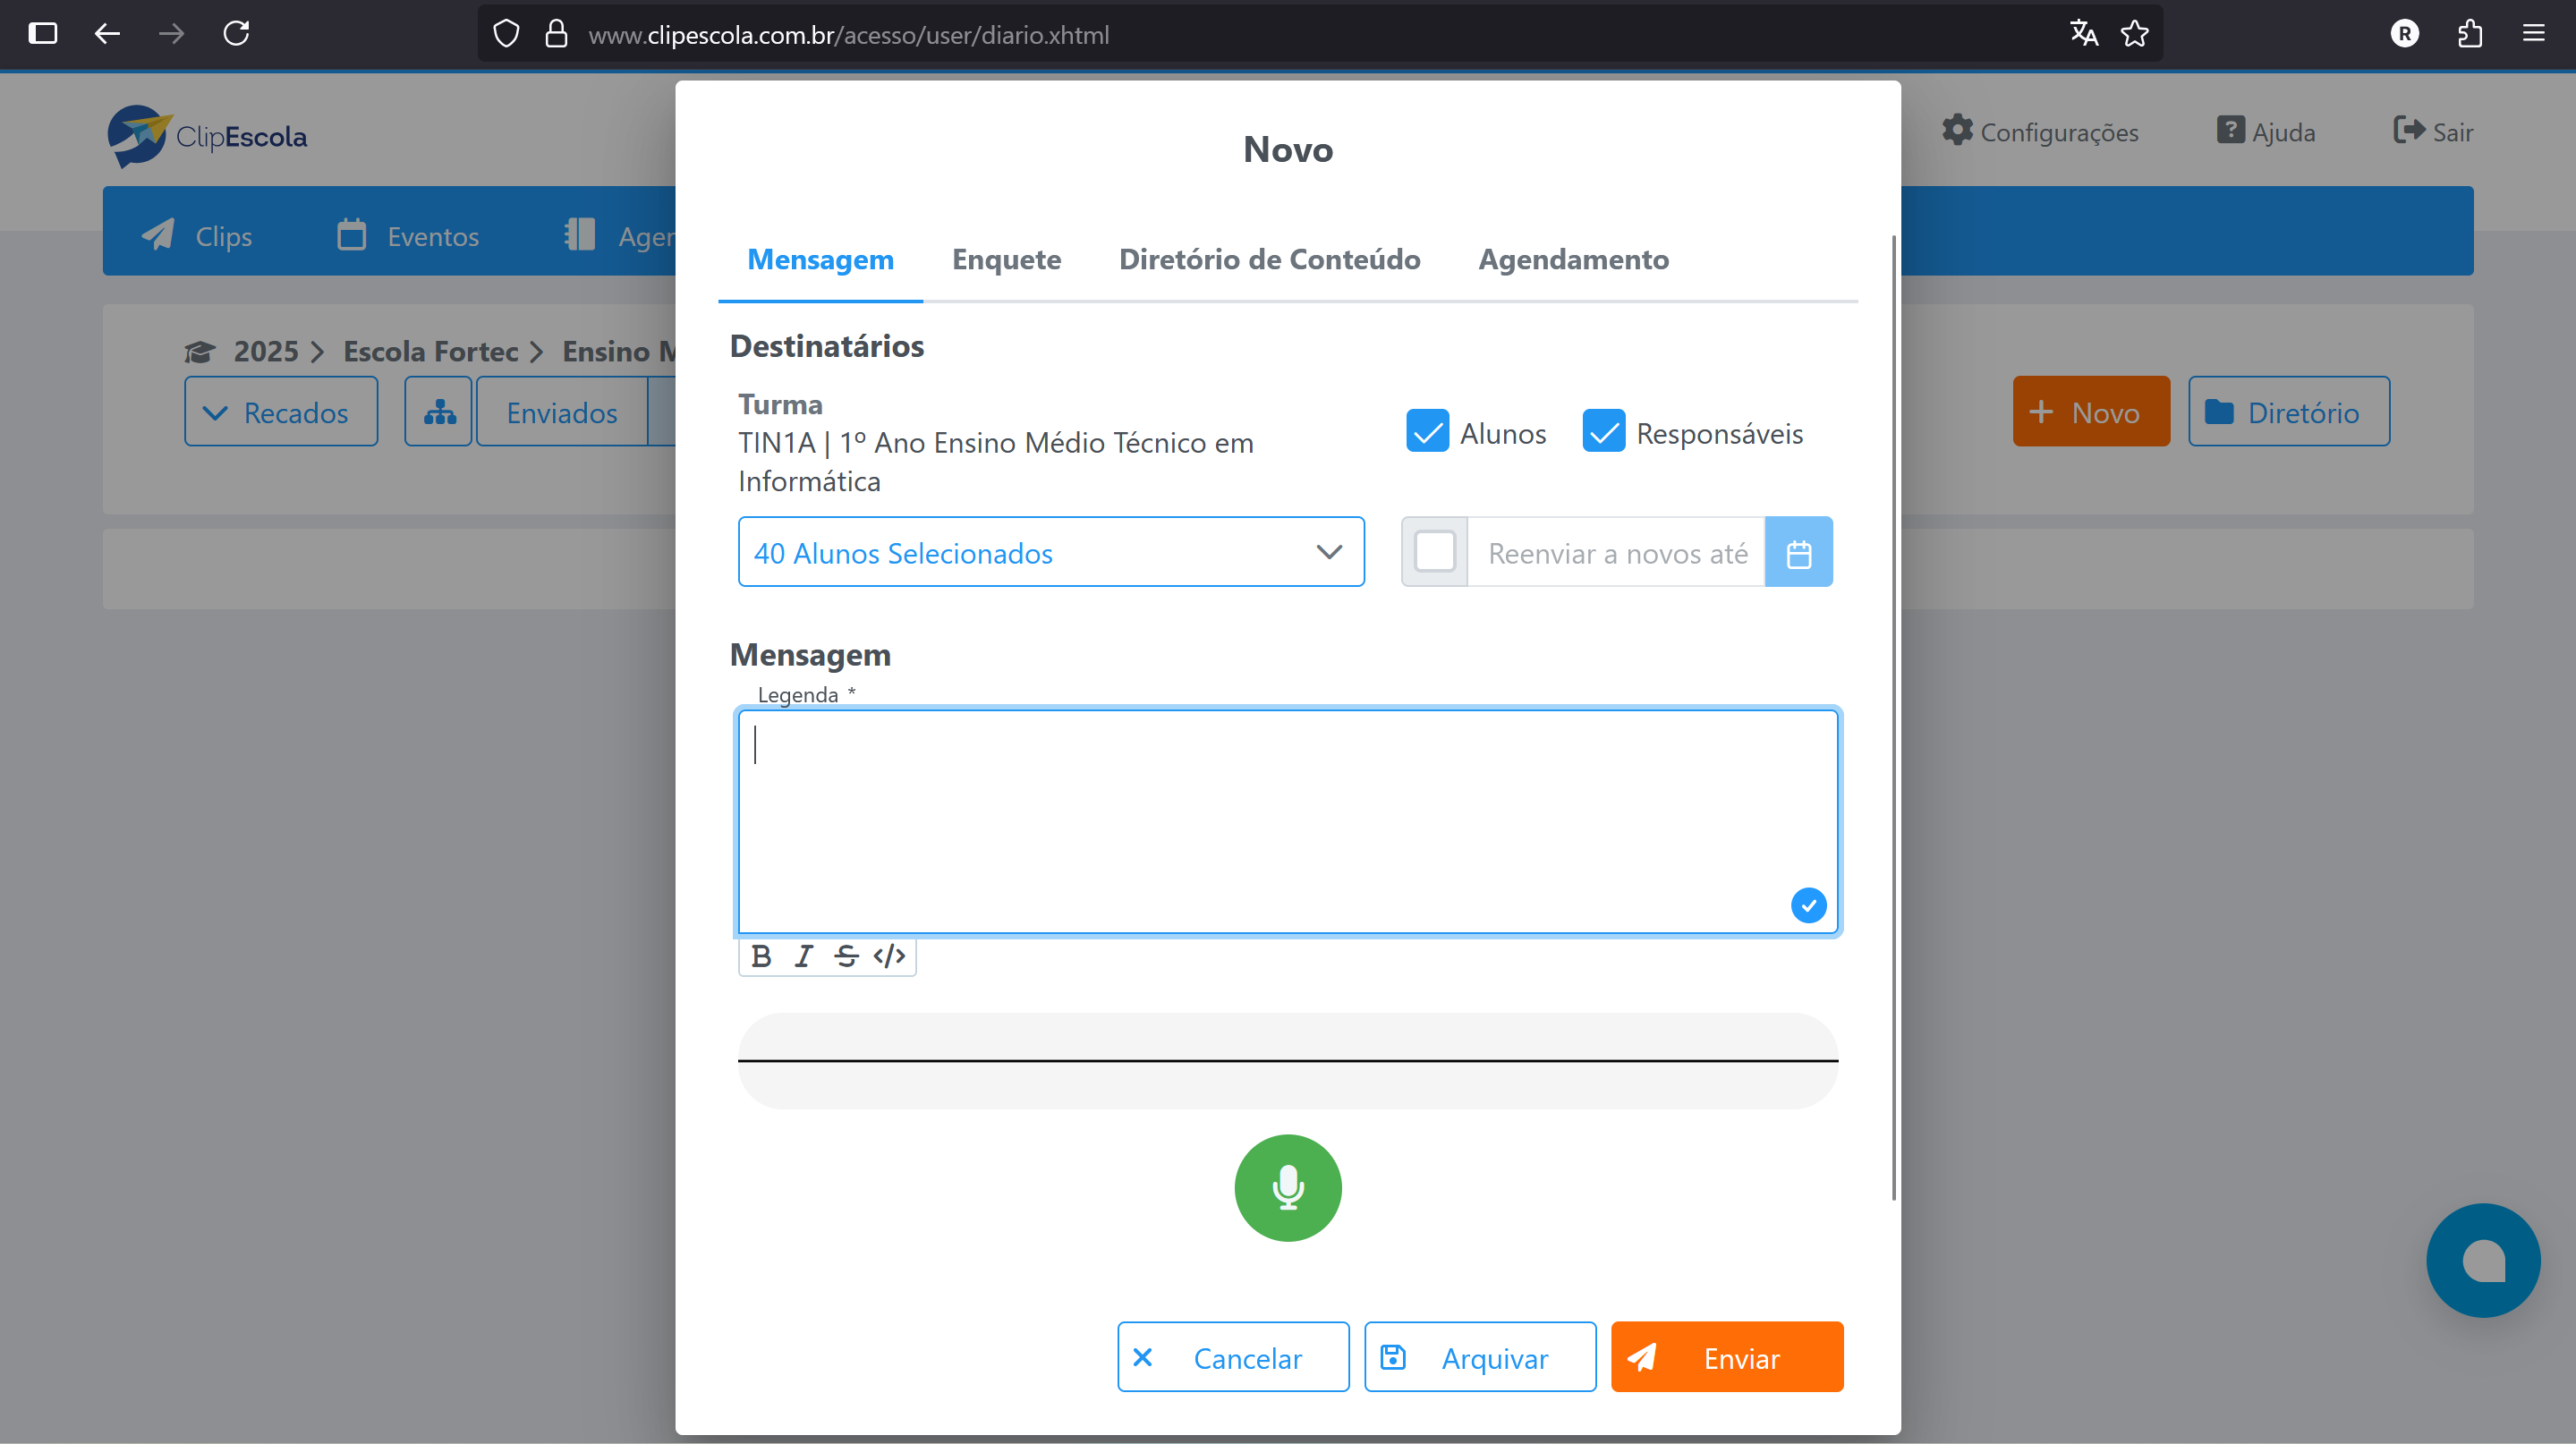Open the Recados dropdown filter
This screenshot has height=1444, width=2576.
[x=281, y=412]
